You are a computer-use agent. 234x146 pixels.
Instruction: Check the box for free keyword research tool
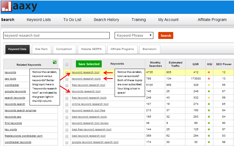67,86
